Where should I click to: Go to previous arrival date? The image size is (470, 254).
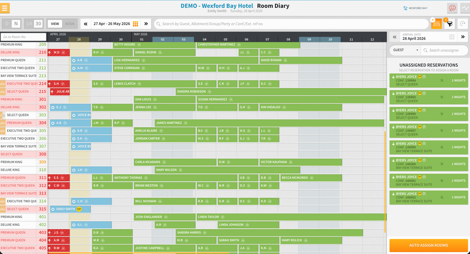(395, 37)
